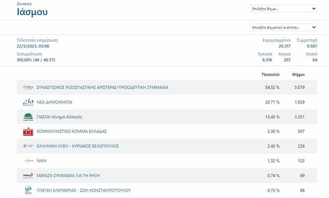Click the blank votes value 64
329x198 pixels.
coord(315,60)
